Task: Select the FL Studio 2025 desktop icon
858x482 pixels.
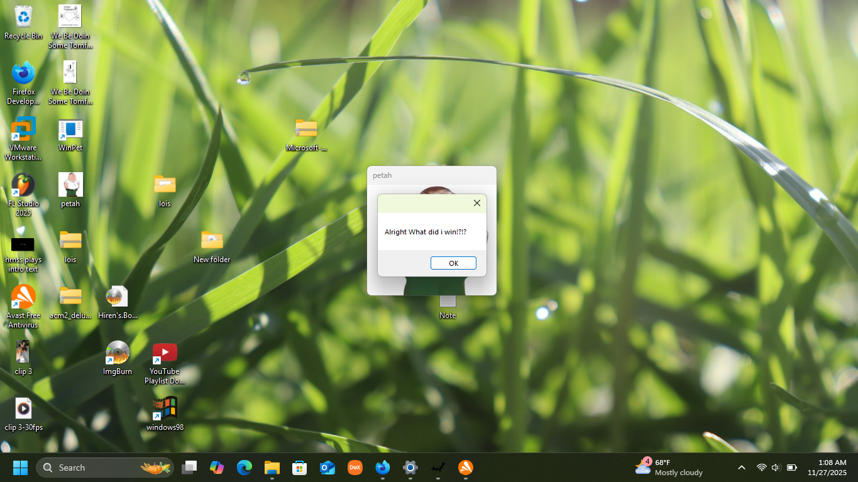Action: point(23,195)
